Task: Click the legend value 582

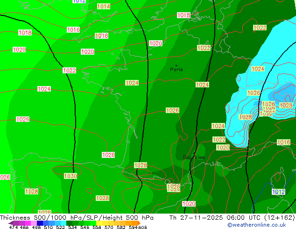Action: click(x=121, y=227)
